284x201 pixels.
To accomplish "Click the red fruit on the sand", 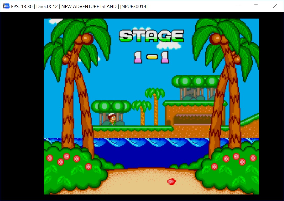I will (x=171, y=181).
